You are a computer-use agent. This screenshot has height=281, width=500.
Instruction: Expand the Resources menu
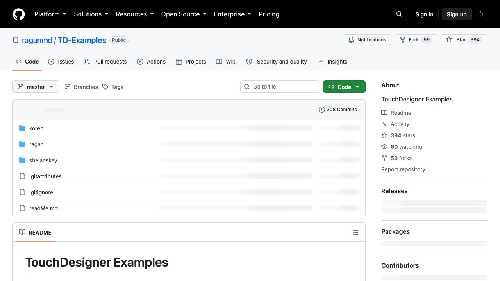[x=134, y=14]
